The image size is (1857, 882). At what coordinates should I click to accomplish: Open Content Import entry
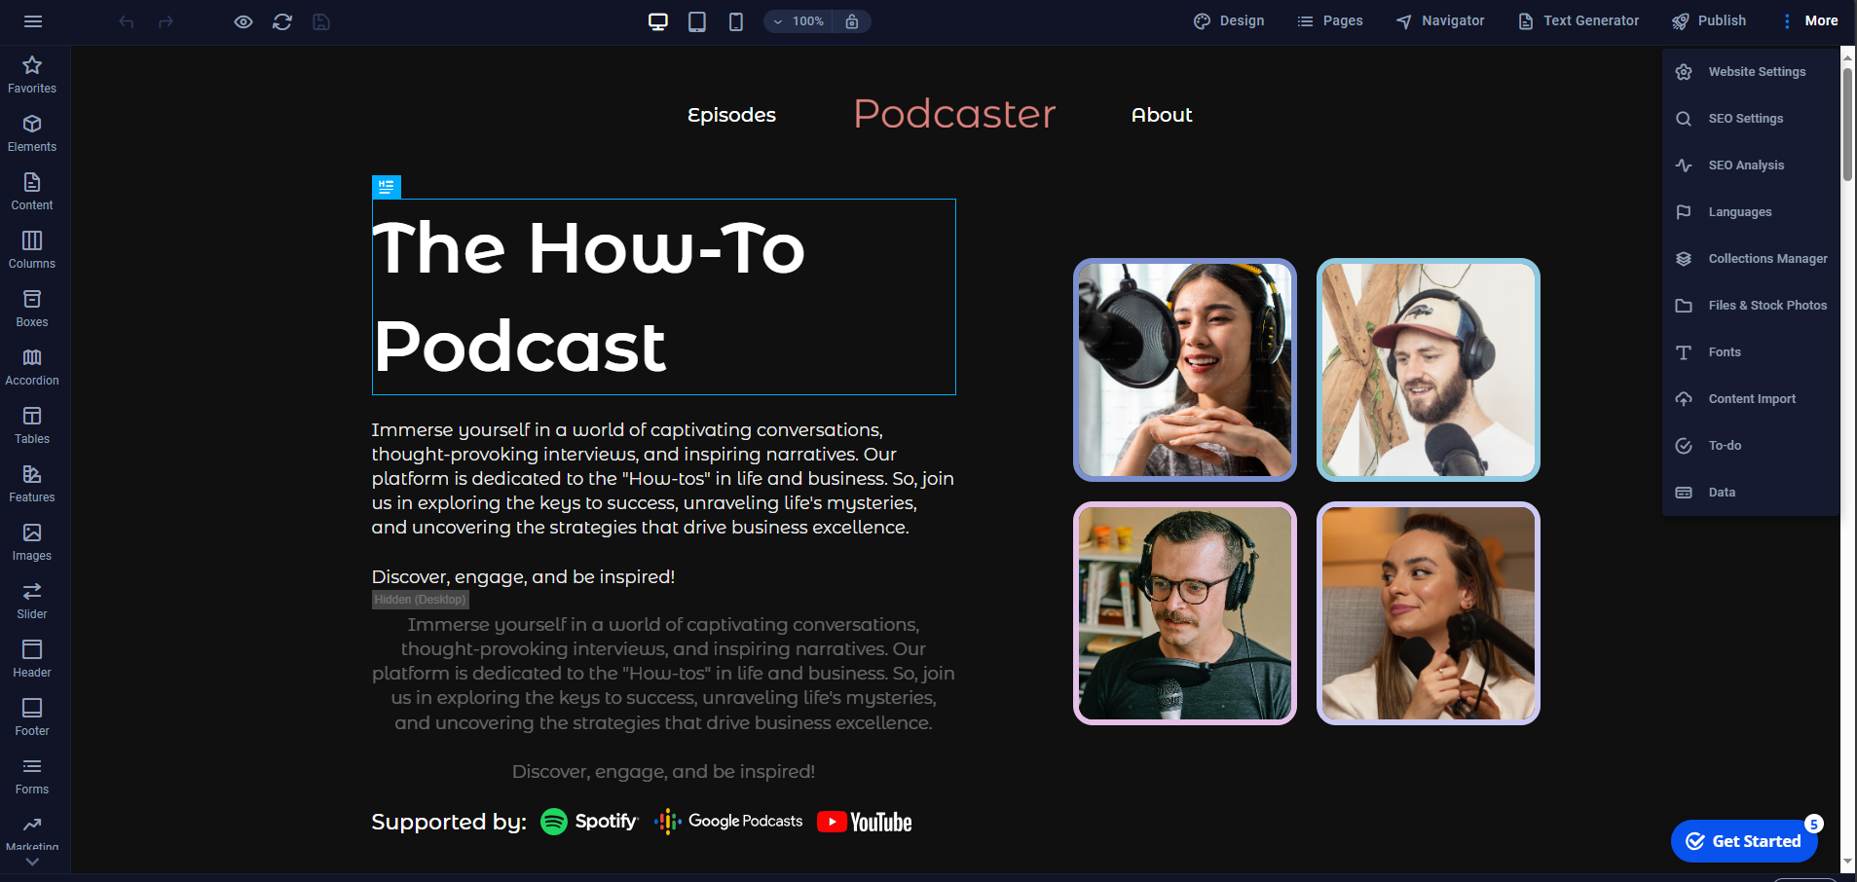point(1751,399)
